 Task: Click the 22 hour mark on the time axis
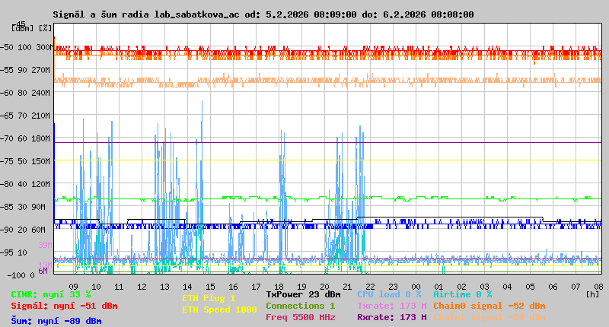(x=371, y=285)
